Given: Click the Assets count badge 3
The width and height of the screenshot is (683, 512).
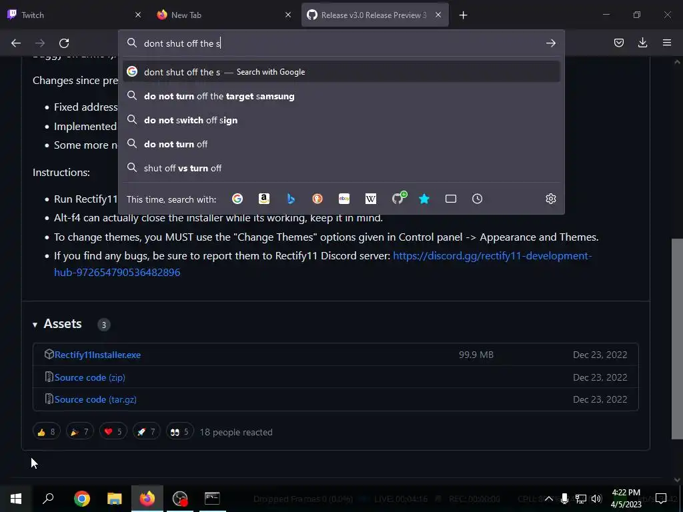Looking at the screenshot, I should click(x=103, y=325).
